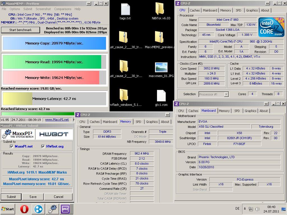The image size is (287, 215).
Task: Click the network tray icon
Action: pyautogui.click(x=251, y=209)
